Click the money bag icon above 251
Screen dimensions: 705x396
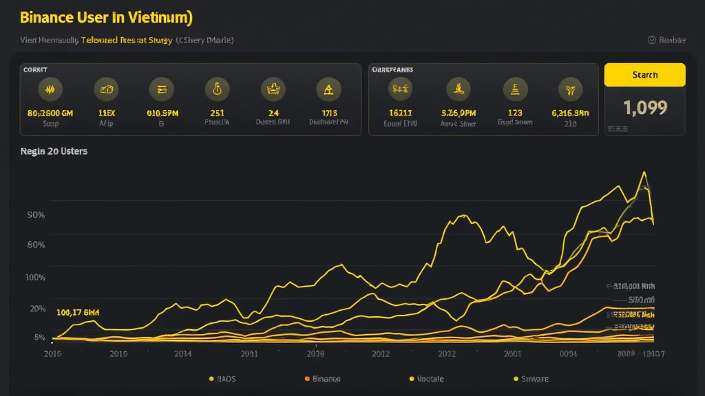217,89
